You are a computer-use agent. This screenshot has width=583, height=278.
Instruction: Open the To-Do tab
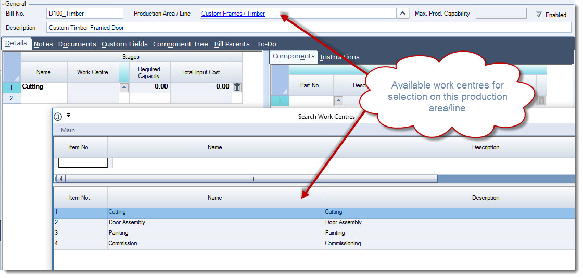pos(267,44)
